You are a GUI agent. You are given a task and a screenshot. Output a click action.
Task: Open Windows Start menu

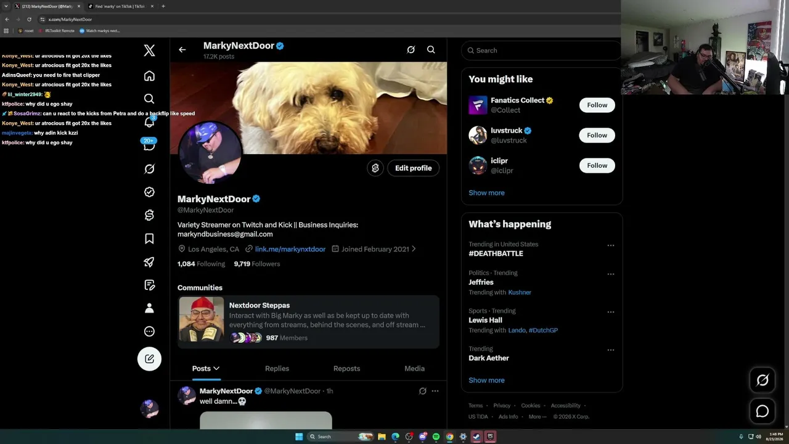point(299,437)
